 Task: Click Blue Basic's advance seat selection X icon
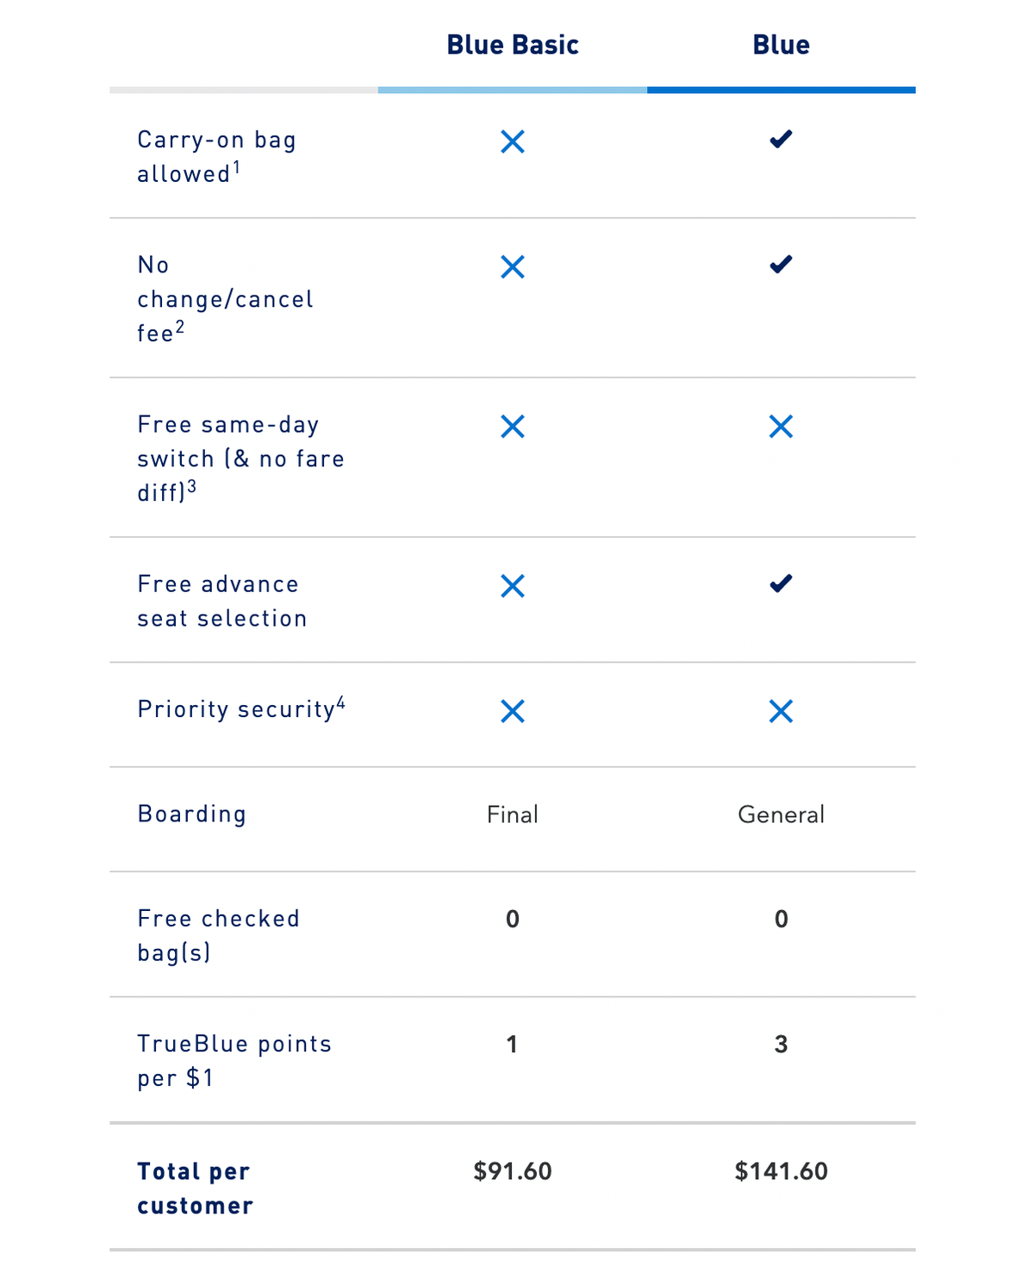coord(513,586)
